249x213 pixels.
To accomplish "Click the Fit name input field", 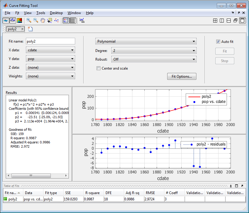I will coord(50,41).
